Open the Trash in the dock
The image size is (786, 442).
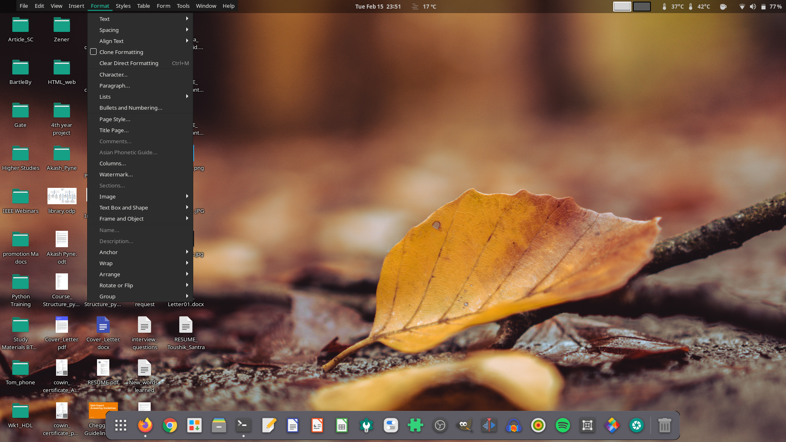tap(664, 426)
